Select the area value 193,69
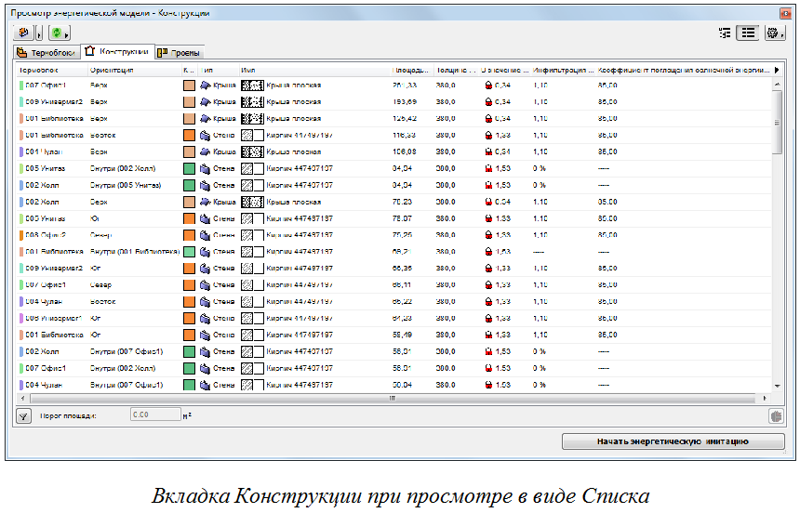The height and width of the screenshot is (513, 800). (405, 102)
